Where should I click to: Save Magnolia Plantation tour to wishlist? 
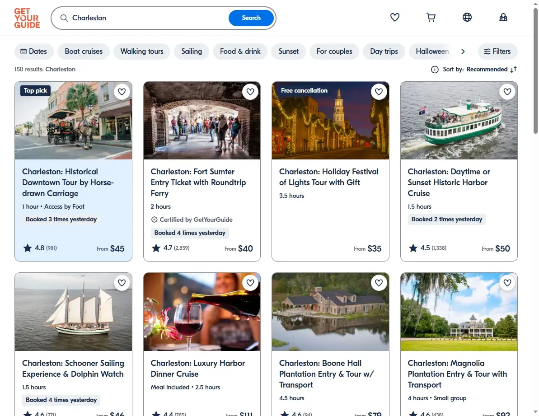[x=507, y=283]
